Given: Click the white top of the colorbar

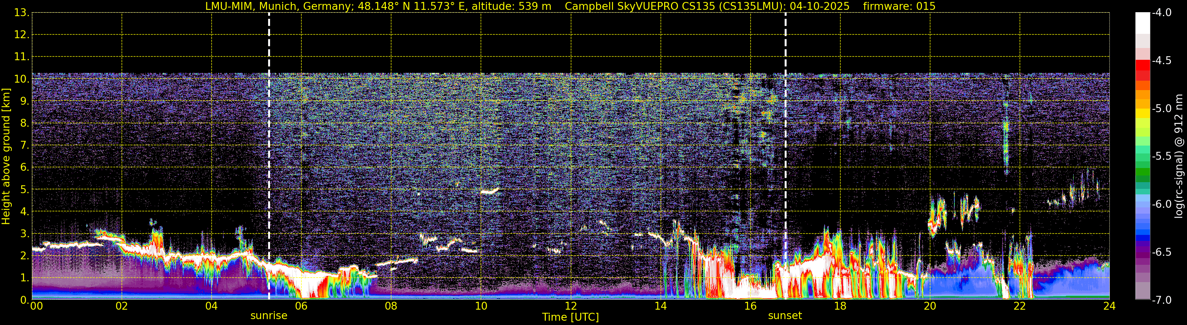Looking at the screenshot, I should coord(1143,23).
